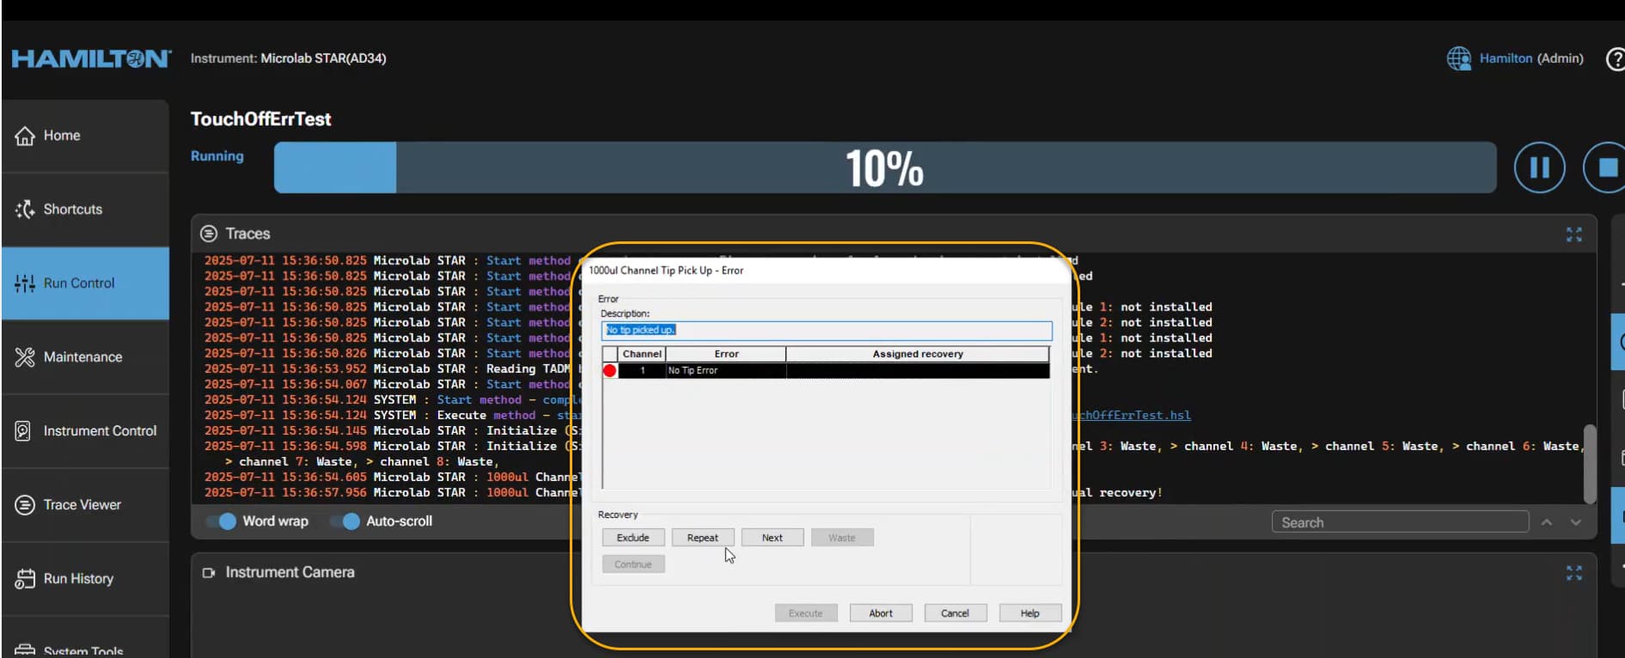Viewport: 1625px width, 658px height.
Task: Click trace line with timestamp 15:36:54.145
Action: (x=391, y=430)
